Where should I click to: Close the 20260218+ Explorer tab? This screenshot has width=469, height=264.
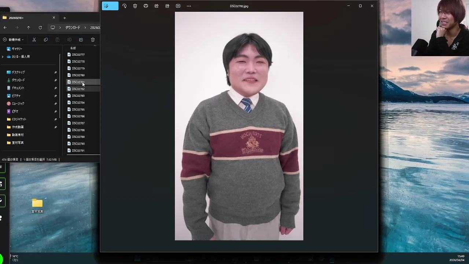point(54,18)
